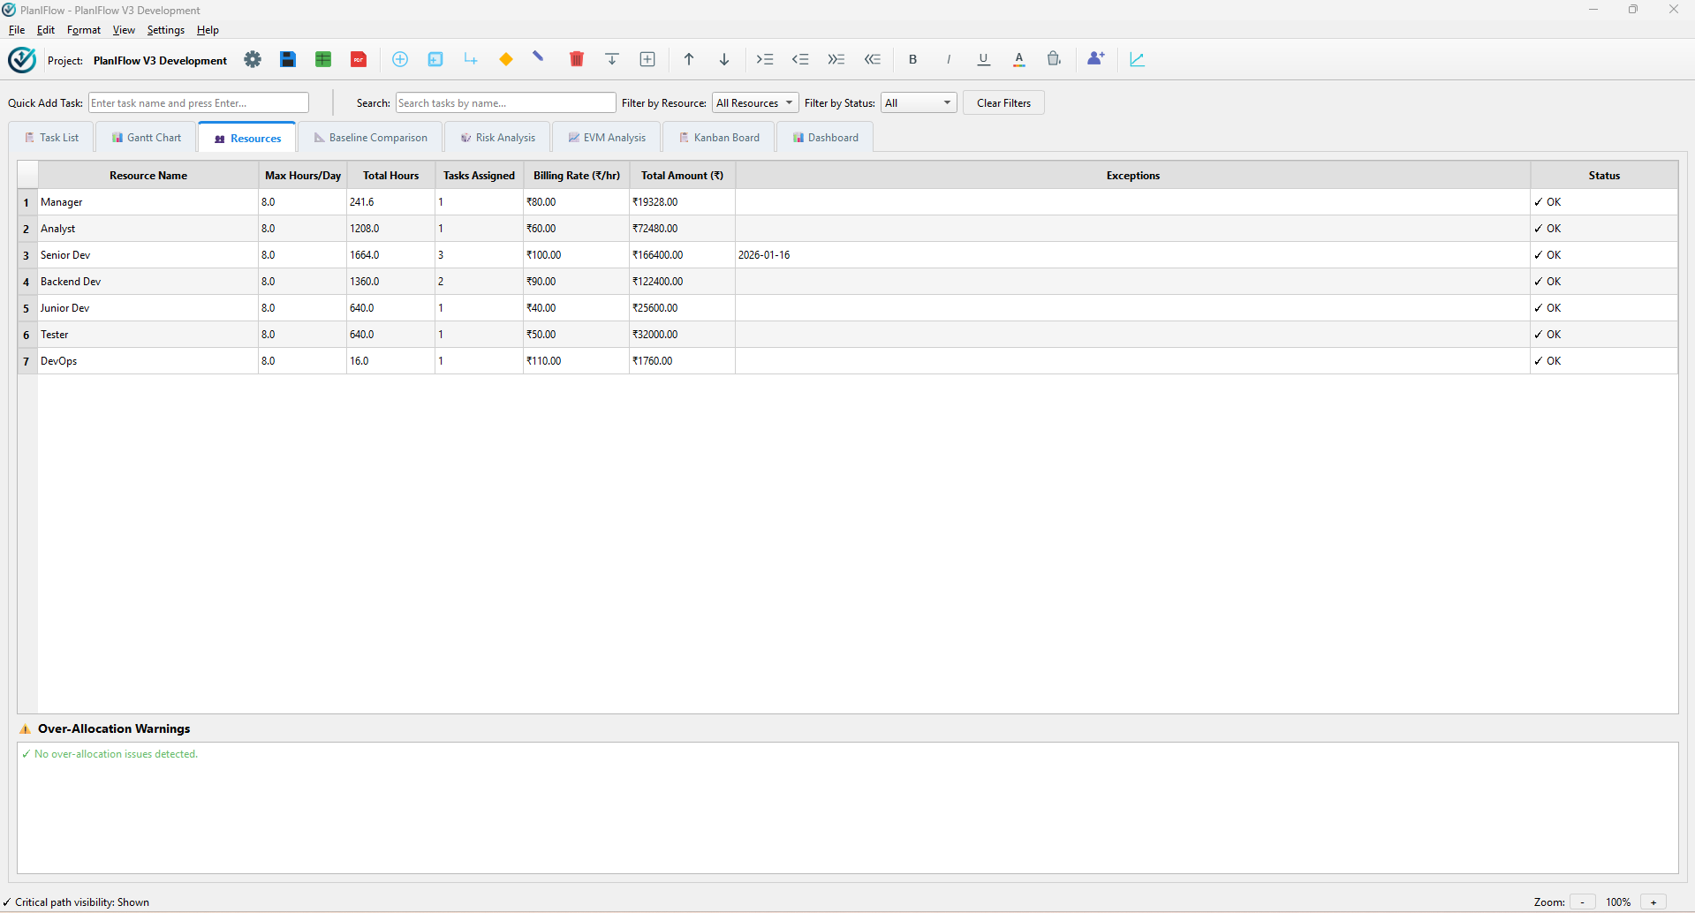Open the Format menu

84,30
